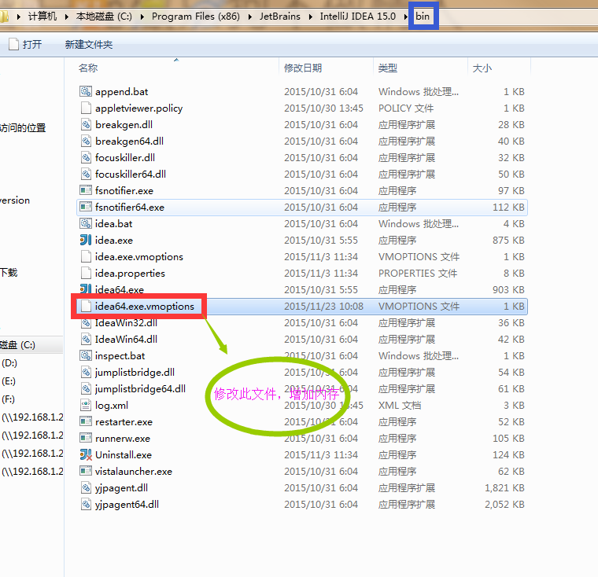Image resolution: width=598 pixels, height=577 pixels.
Task: Click the PROPERTIES 文件 type cell
Action: tap(418, 274)
